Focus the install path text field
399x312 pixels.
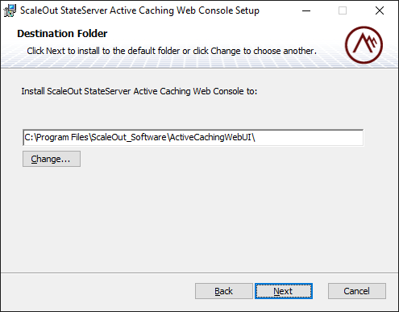pyautogui.click(x=193, y=138)
